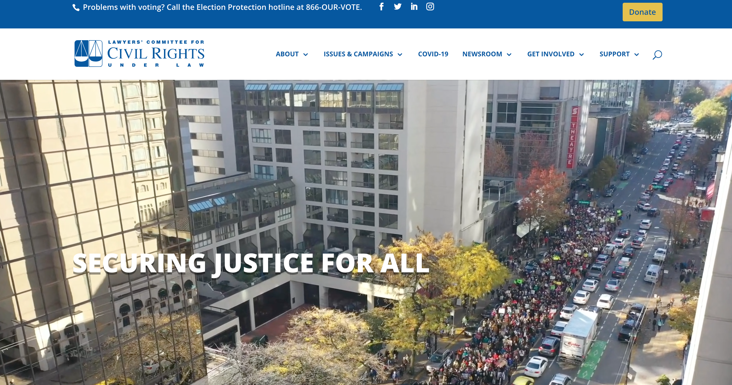Screen dimensions: 732x385
Task: Open the LinkedIn icon
Action: (414, 7)
